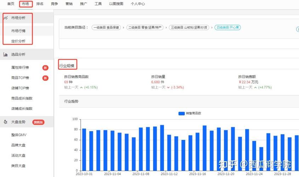The image size is (299, 177).
Task: Click the up arrow under 昨日销售商品数
Action: click(x=81, y=87)
